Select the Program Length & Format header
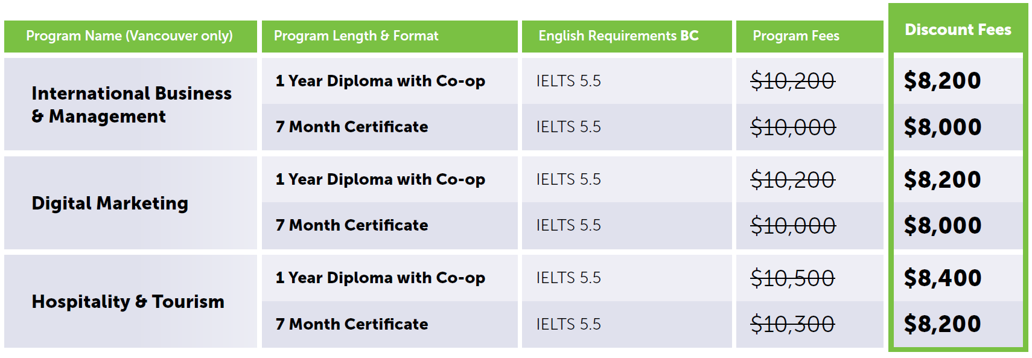The width and height of the screenshot is (1032, 358). pos(355,36)
